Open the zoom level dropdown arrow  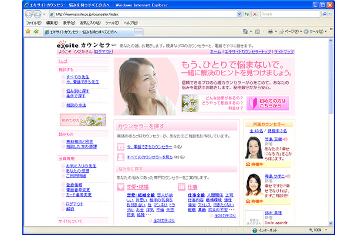pos(326,230)
